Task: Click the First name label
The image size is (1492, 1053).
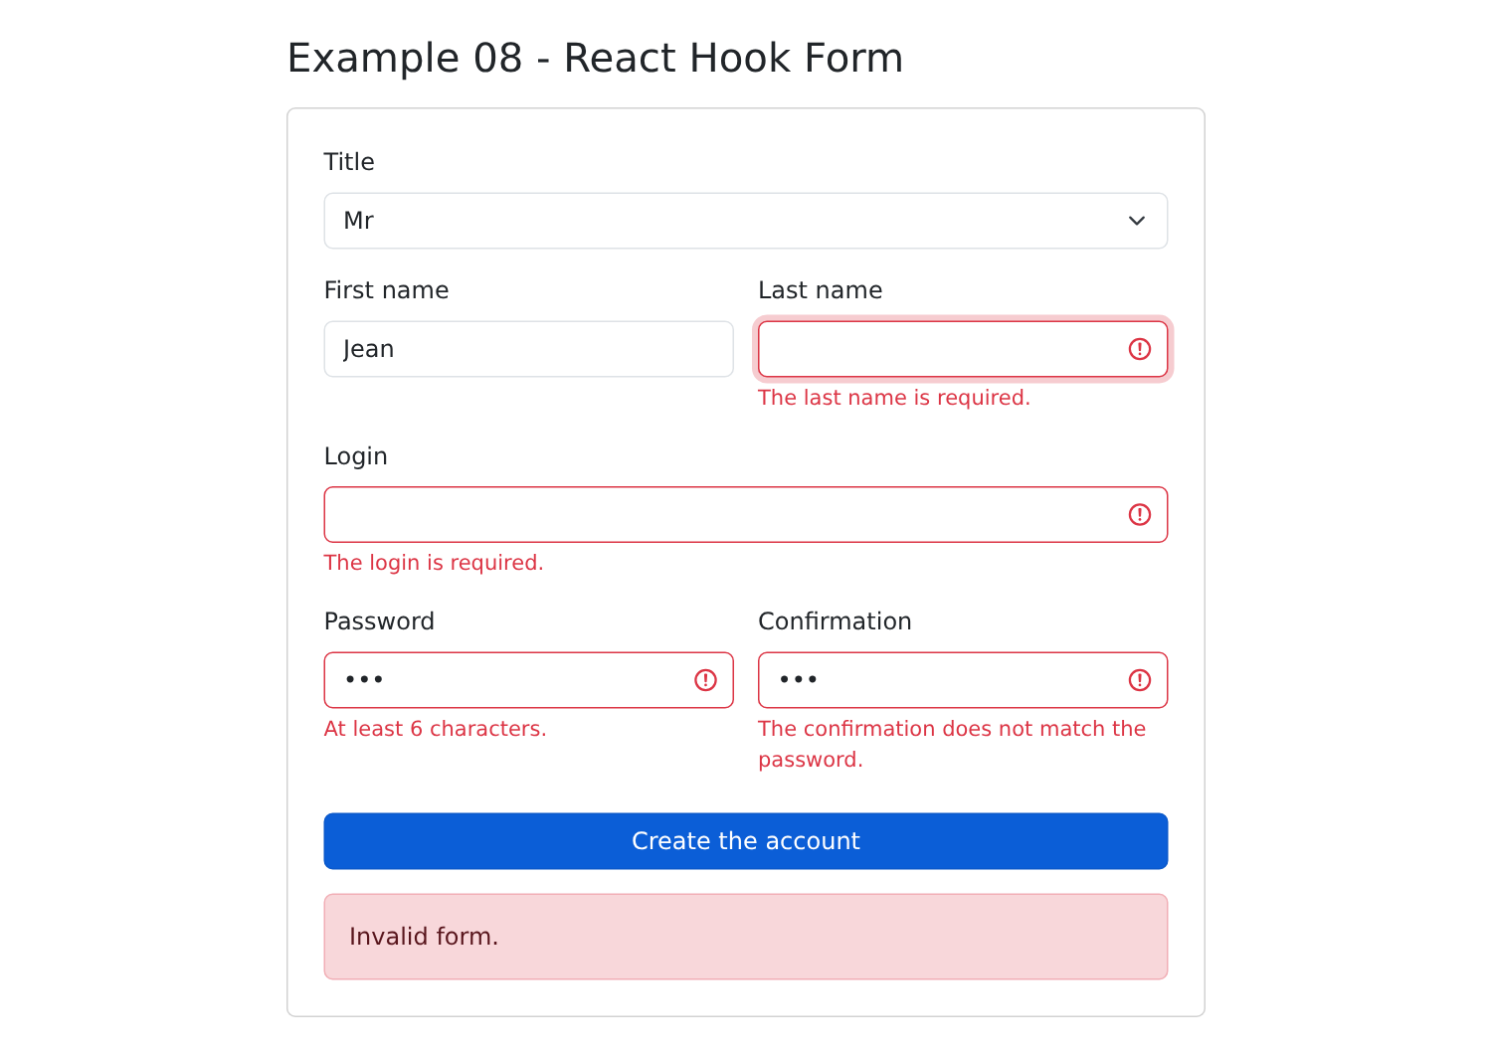Action: coord(386,290)
